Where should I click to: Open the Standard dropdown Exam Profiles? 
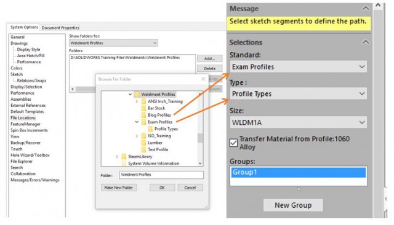click(x=298, y=67)
